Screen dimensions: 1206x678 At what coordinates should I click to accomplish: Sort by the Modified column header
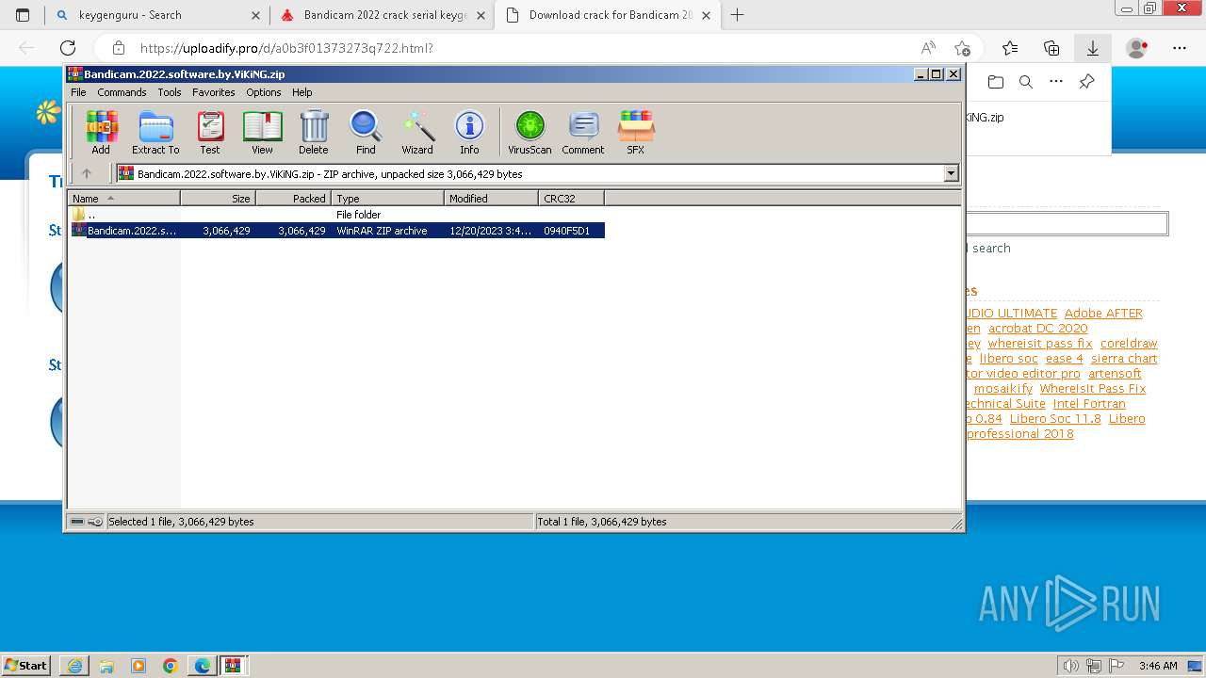491,198
